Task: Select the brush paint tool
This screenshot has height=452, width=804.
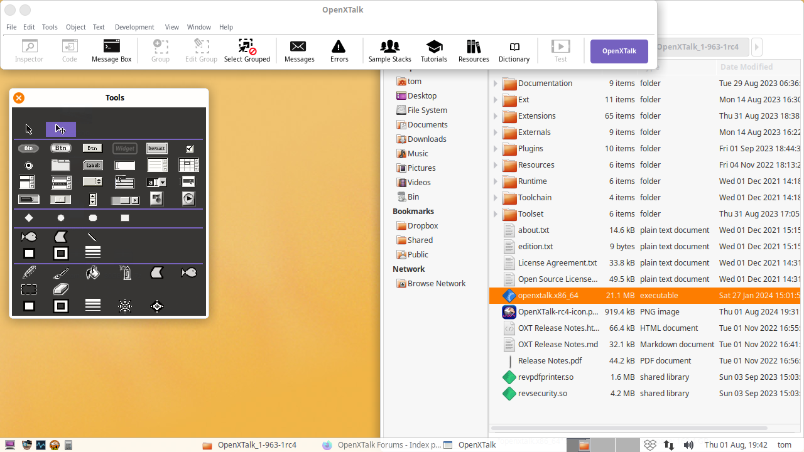Action: point(61,272)
